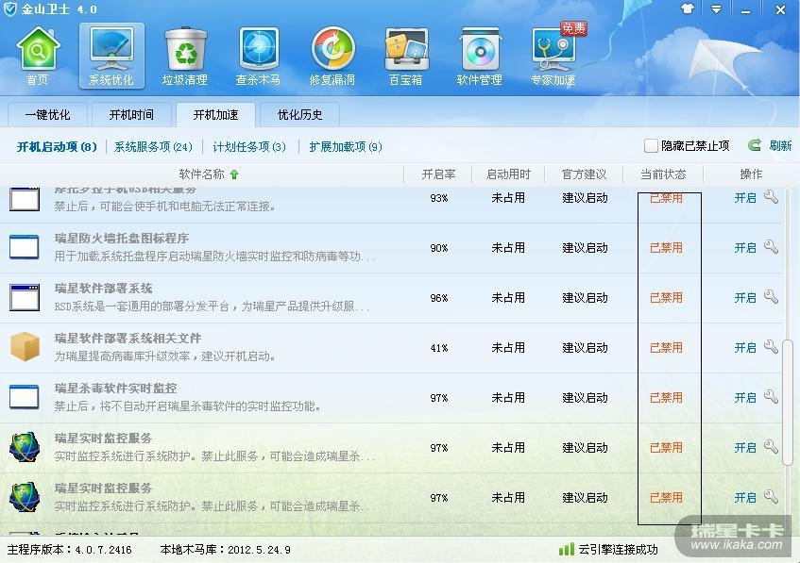The width and height of the screenshot is (800, 563).
Task: Switch to the 开机时间 tab
Action: pos(131,115)
